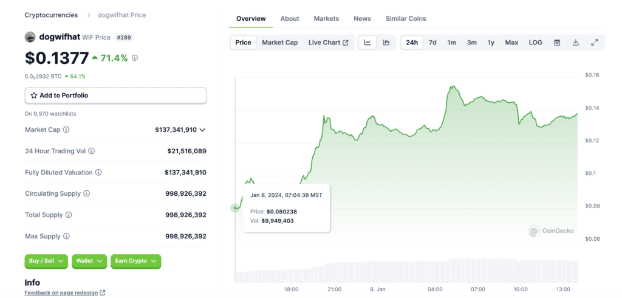Open the Market Cap info tooltip icon

[66, 130]
